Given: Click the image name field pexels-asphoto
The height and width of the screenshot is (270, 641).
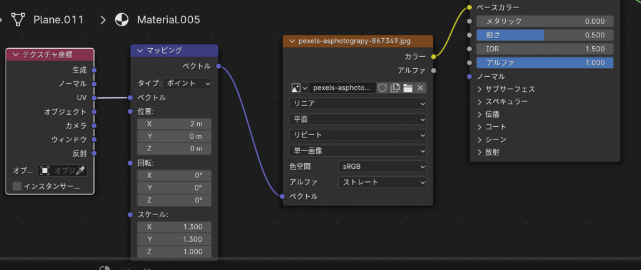Looking at the screenshot, I should point(342,88).
